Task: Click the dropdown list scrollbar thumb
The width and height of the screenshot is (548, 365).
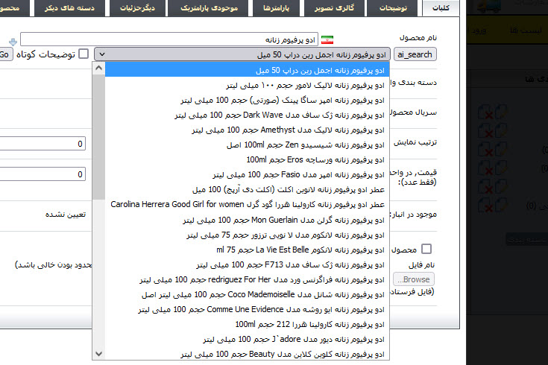Action: click(x=99, y=136)
